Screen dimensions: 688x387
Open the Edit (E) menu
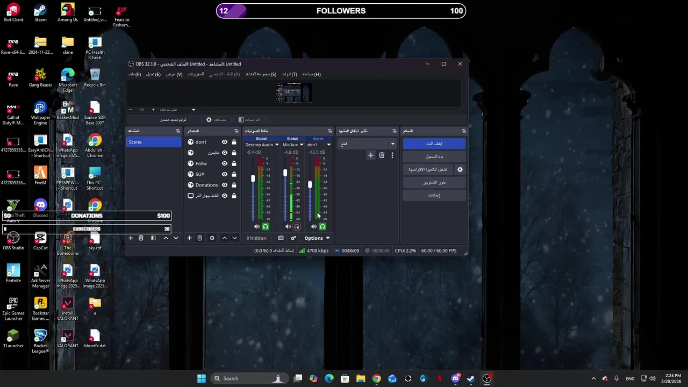(153, 74)
